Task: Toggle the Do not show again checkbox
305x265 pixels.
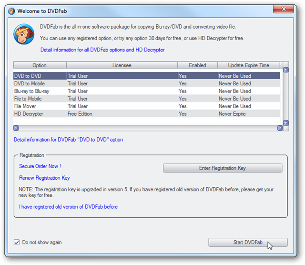Action: click(17, 242)
